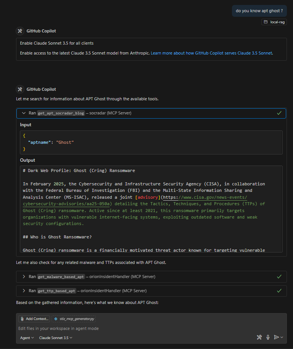Click the get_malware_based_apt tool name
This screenshot has height=349, width=293.
(61, 277)
